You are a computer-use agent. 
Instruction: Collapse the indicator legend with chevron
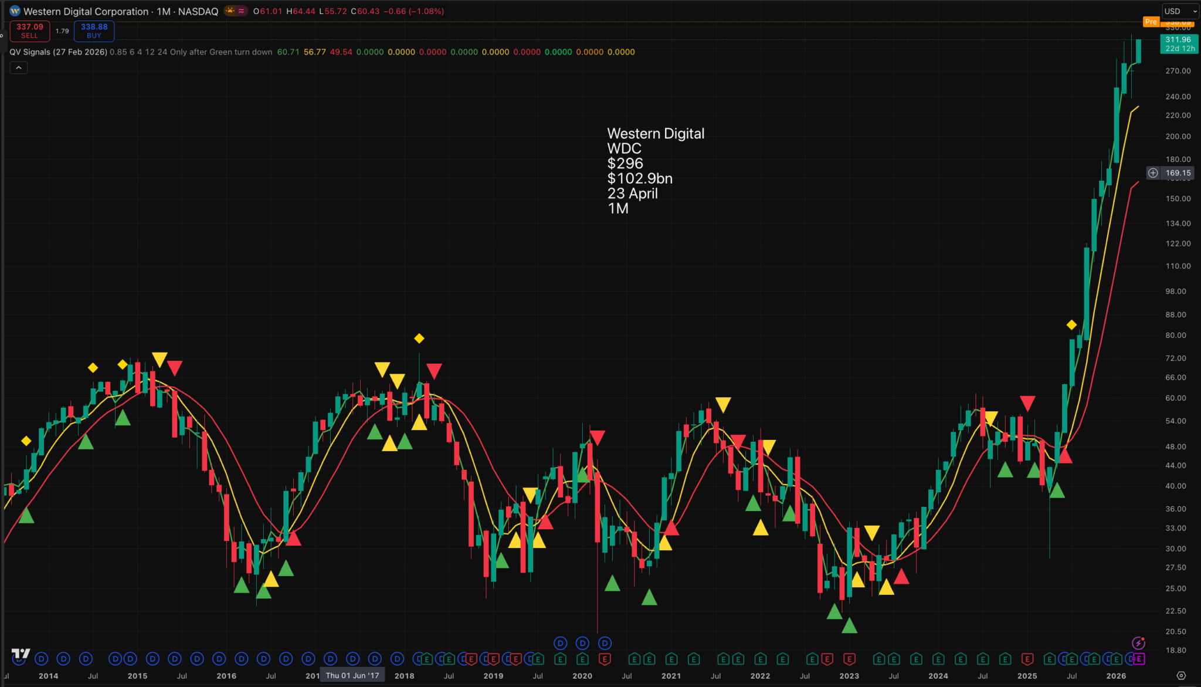coord(19,68)
